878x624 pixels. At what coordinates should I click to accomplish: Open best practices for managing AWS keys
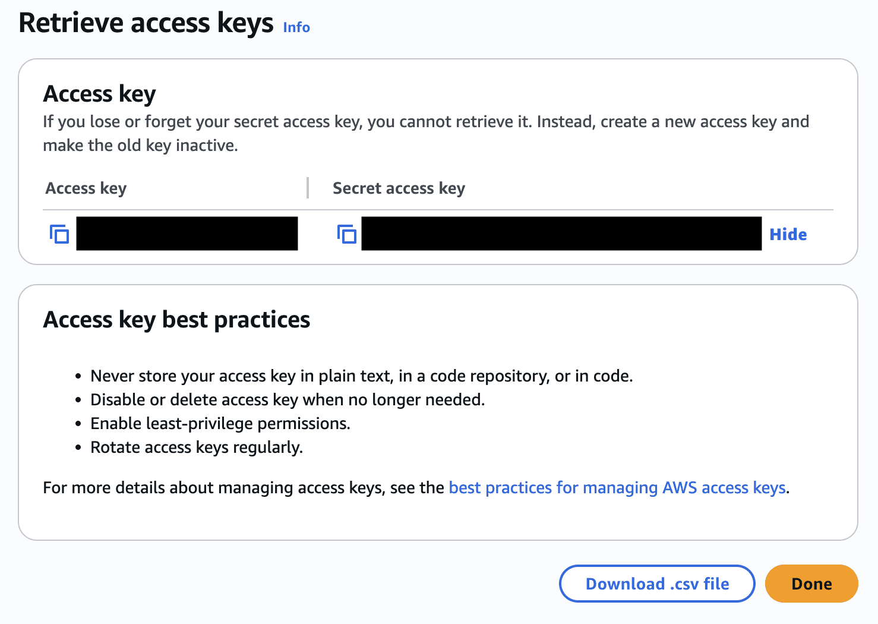click(x=617, y=487)
